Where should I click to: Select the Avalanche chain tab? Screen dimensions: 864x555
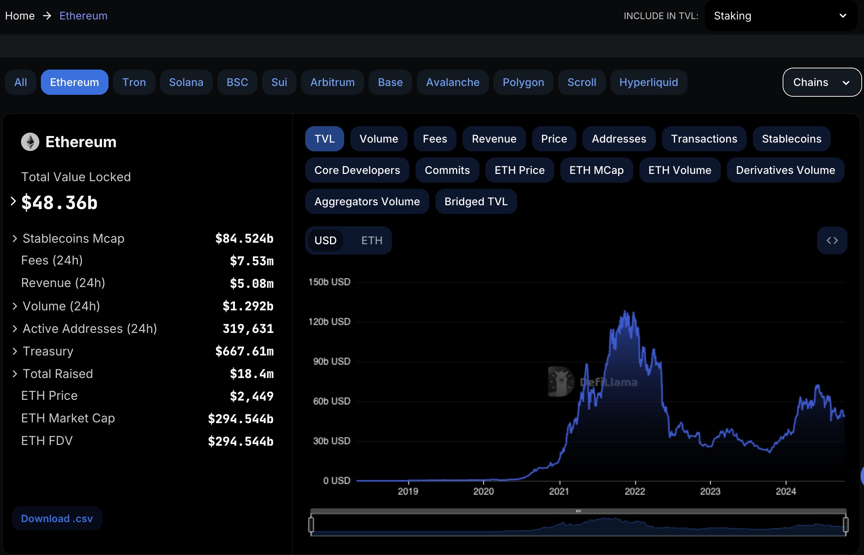click(453, 82)
